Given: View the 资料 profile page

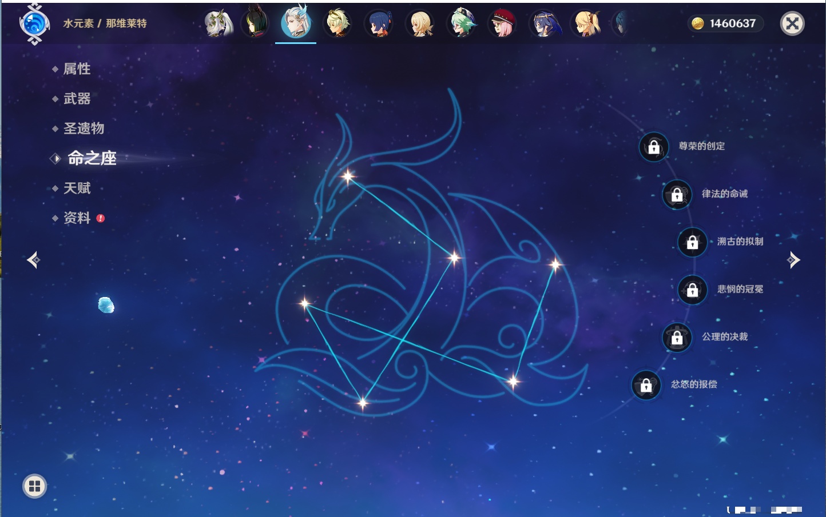Looking at the screenshot, I should tap(77, 218).
